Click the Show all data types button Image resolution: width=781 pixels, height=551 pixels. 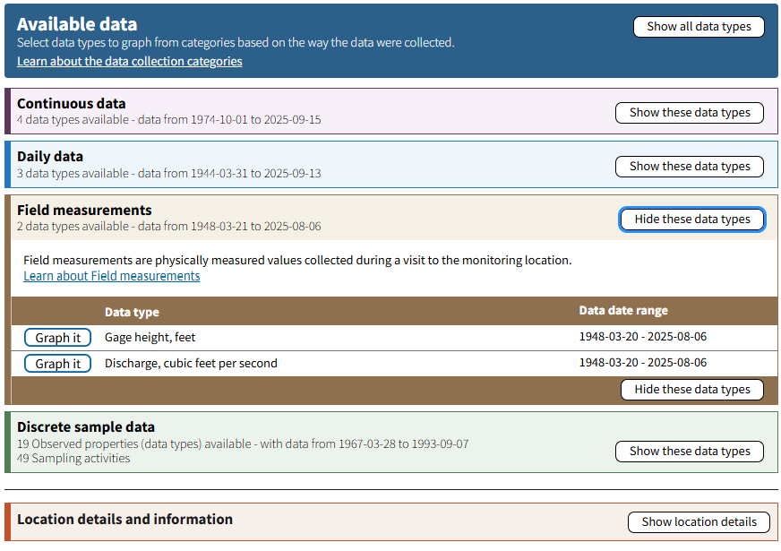point(699,27)
